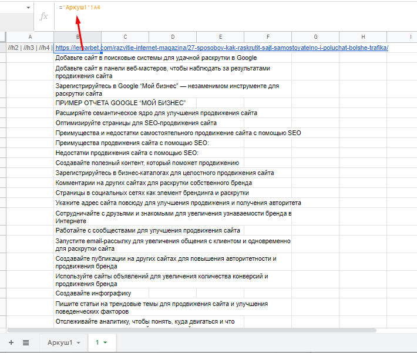417x353 pixels.
Task: Open dropdown arrow on Аркуш1 tab
Action: tap(78, 342)
